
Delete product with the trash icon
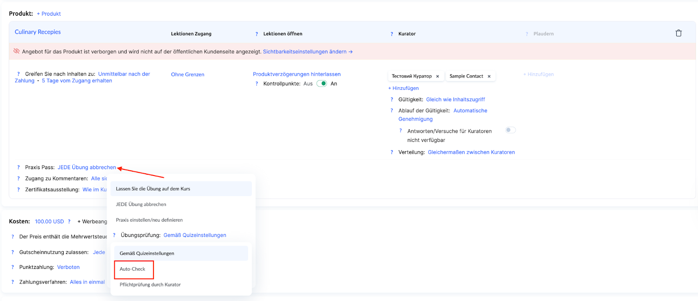pyautogui.click(x=678, y=33)
